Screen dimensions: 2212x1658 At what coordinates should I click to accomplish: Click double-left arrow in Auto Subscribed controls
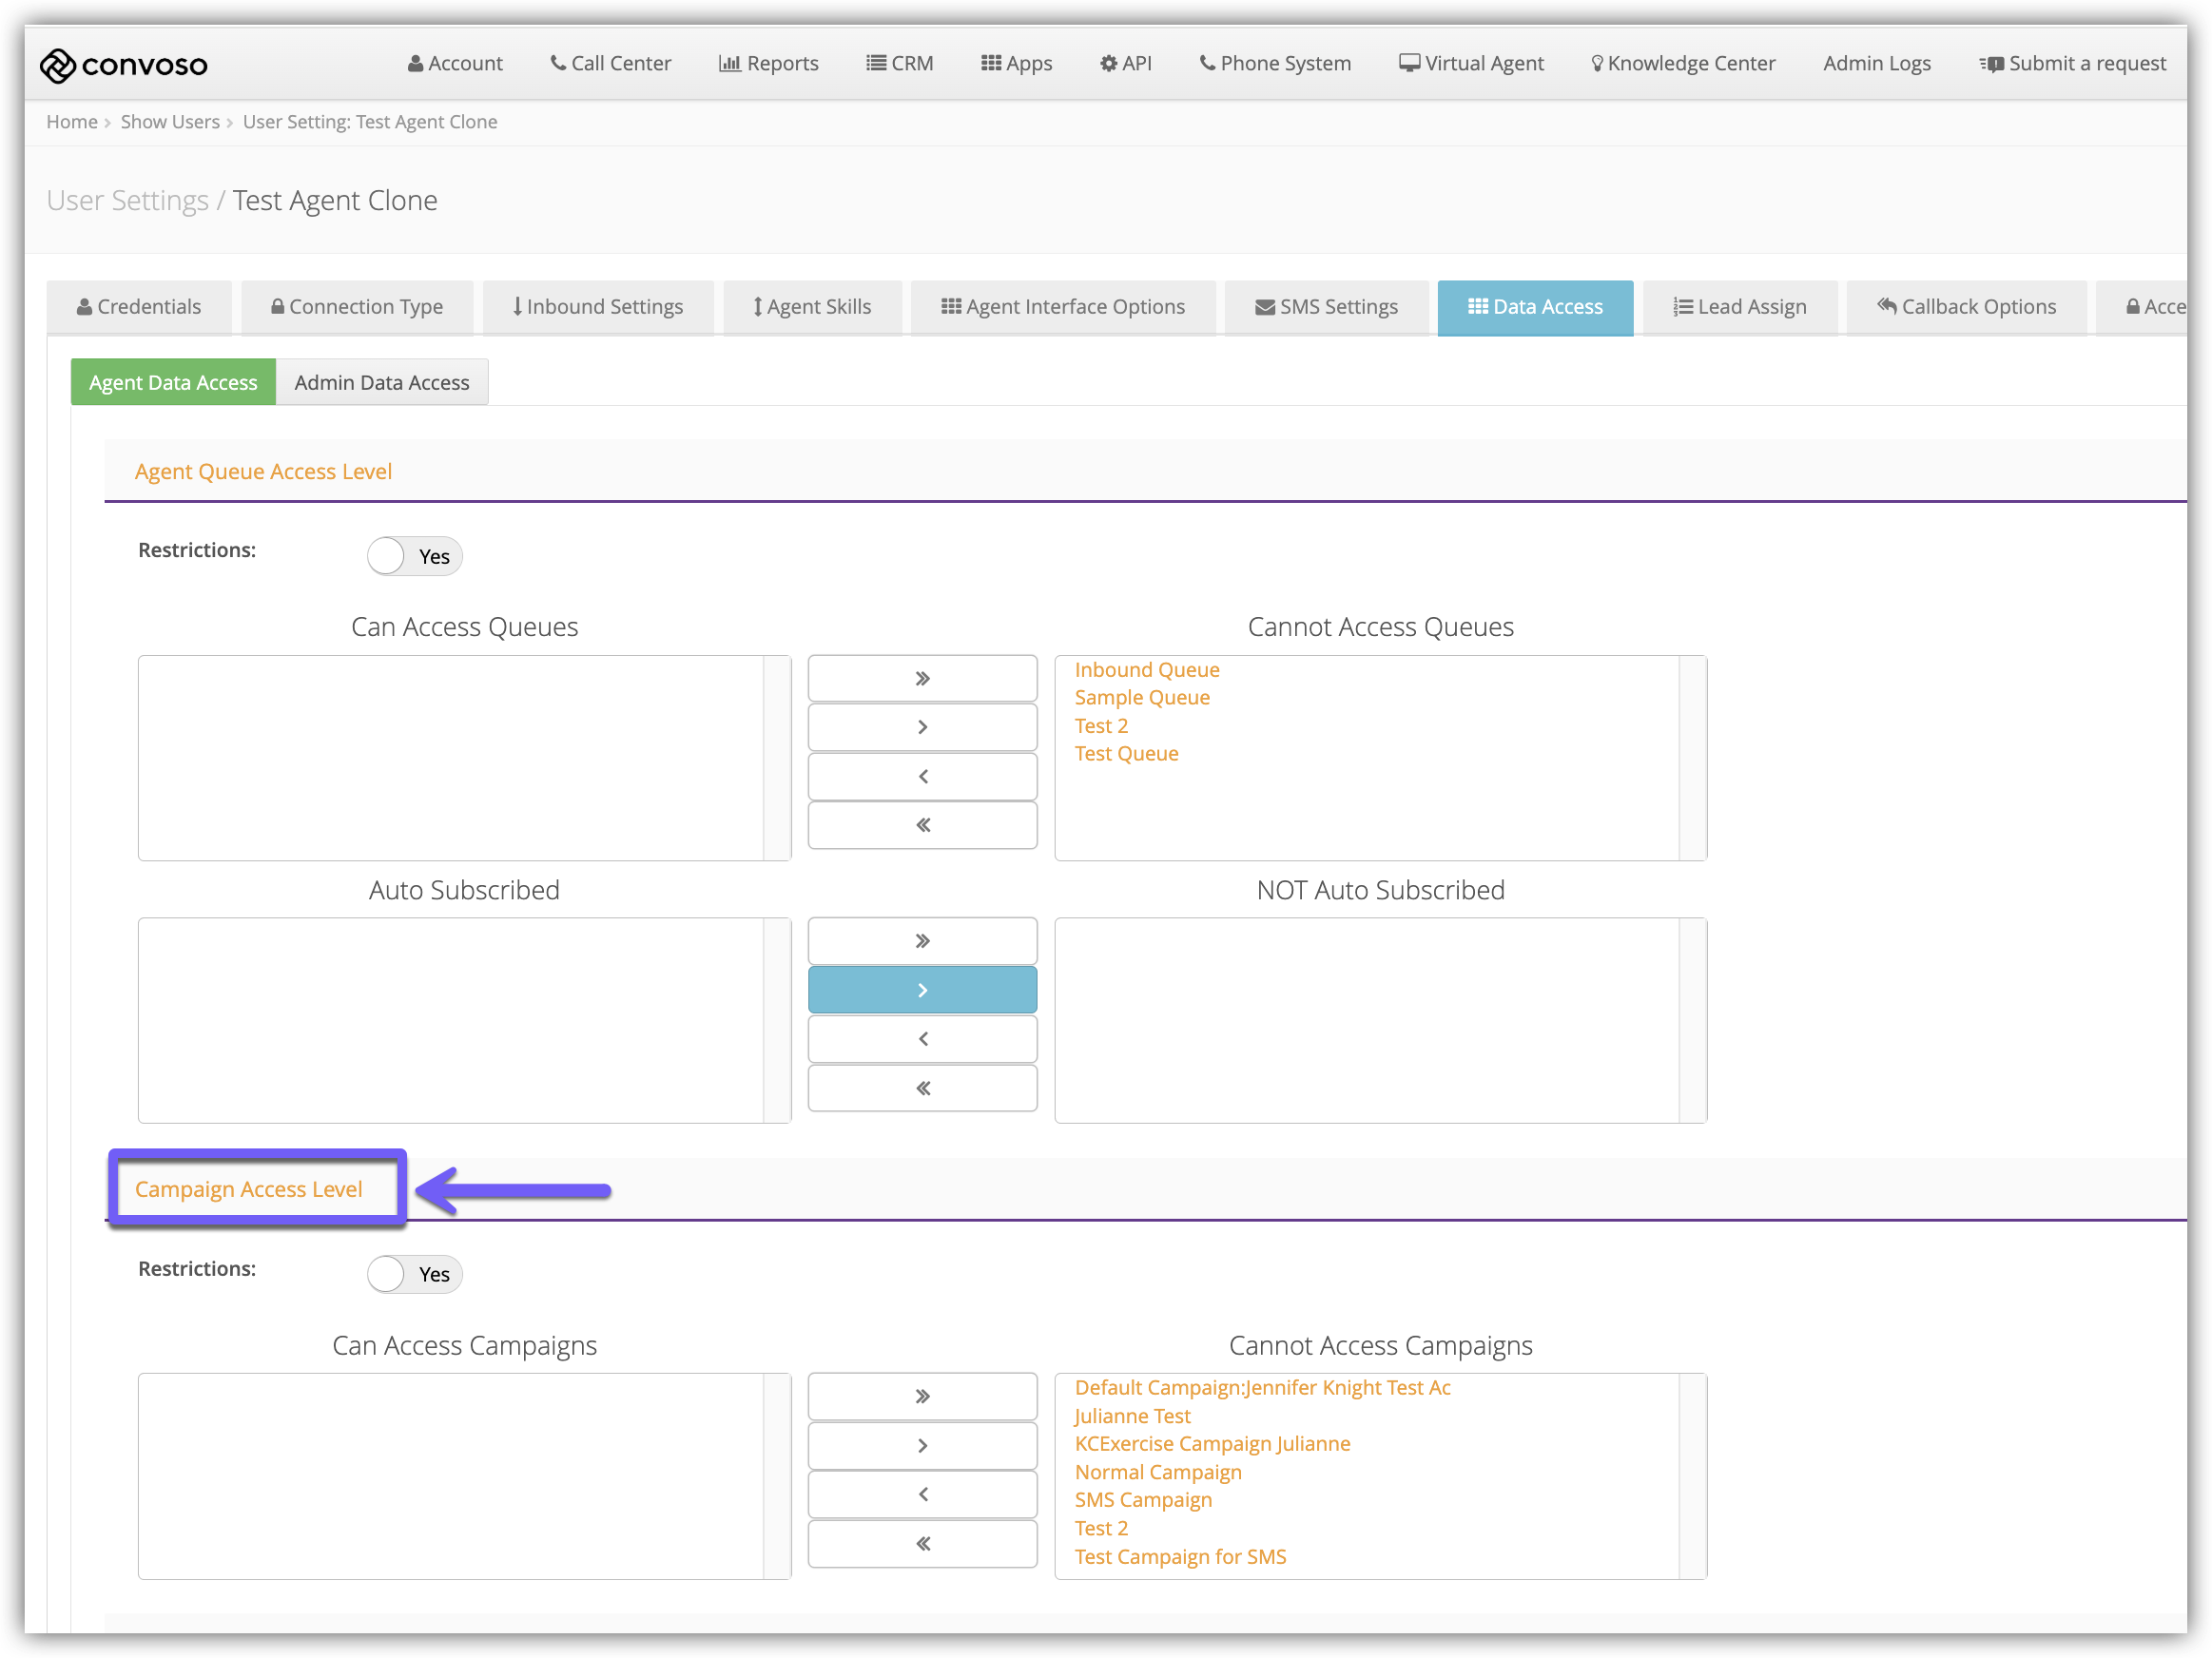921,1088
